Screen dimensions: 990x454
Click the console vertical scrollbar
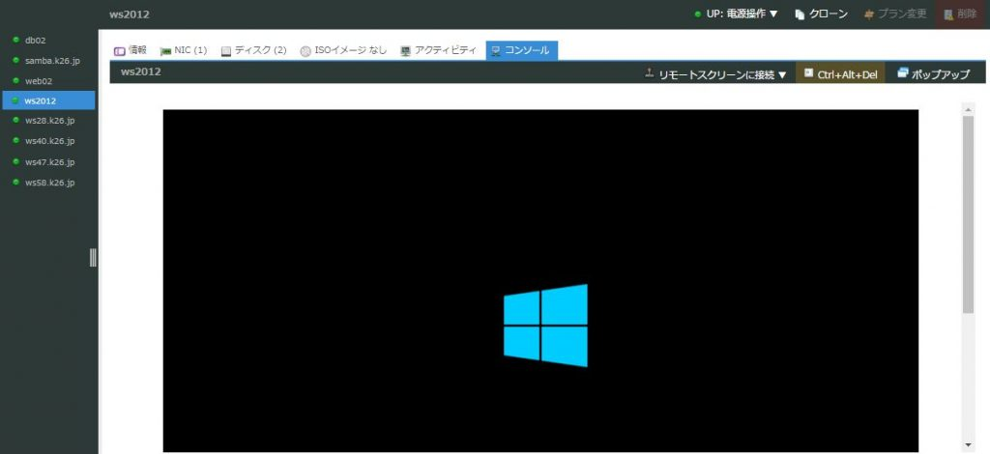click(968, 213)
